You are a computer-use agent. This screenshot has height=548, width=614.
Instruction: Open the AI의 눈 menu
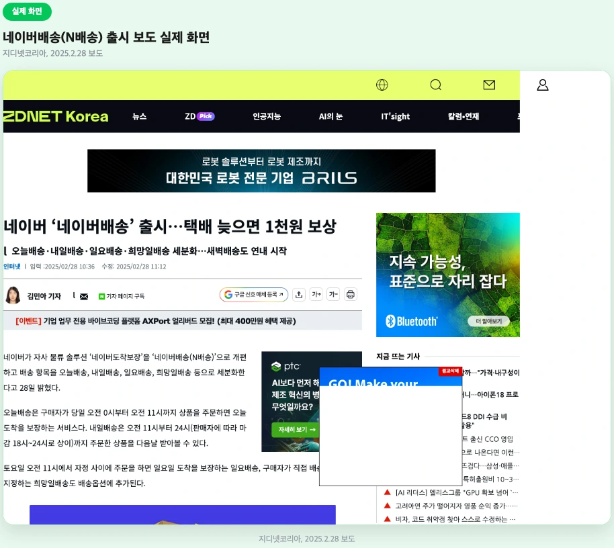331,116
